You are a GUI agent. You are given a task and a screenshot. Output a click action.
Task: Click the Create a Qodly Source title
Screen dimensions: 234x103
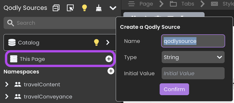(x=150, y=27)
